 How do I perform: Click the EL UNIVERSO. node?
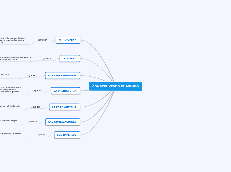click(68, 40)
